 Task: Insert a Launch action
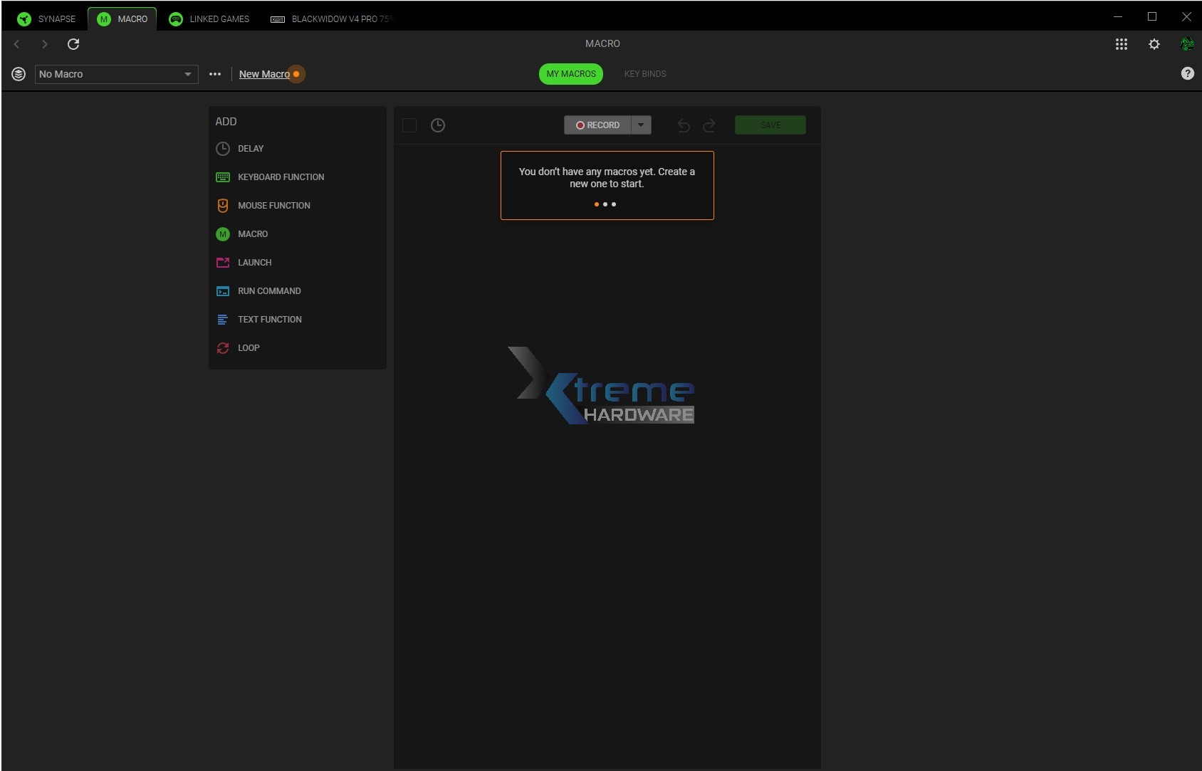click(254, 262)
